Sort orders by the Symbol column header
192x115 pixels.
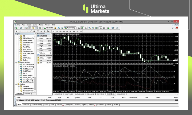[77, 97]
